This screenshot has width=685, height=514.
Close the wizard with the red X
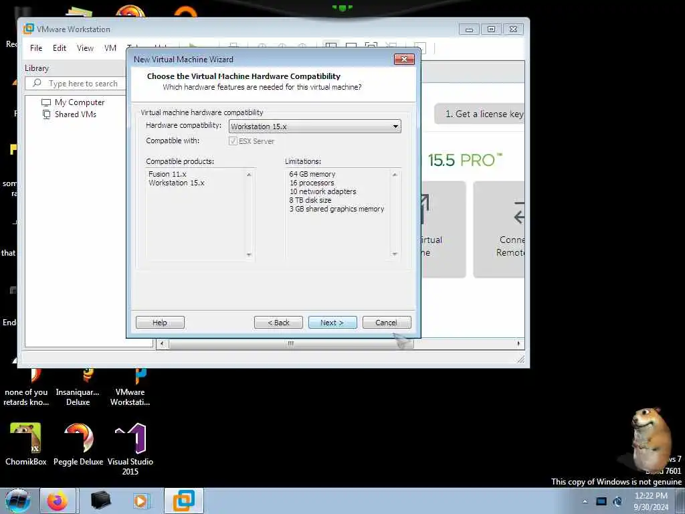(404, 59)
